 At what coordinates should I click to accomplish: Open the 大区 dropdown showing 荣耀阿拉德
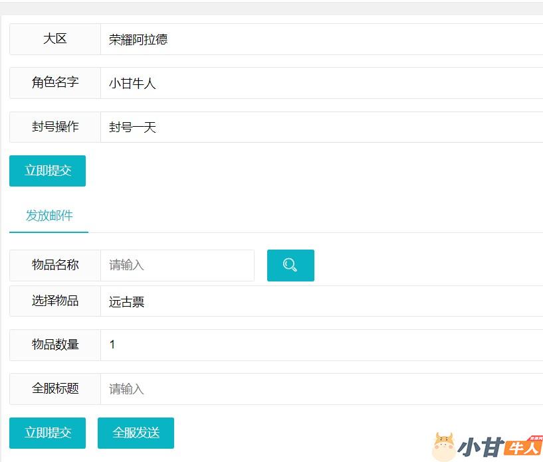point(322,39)
